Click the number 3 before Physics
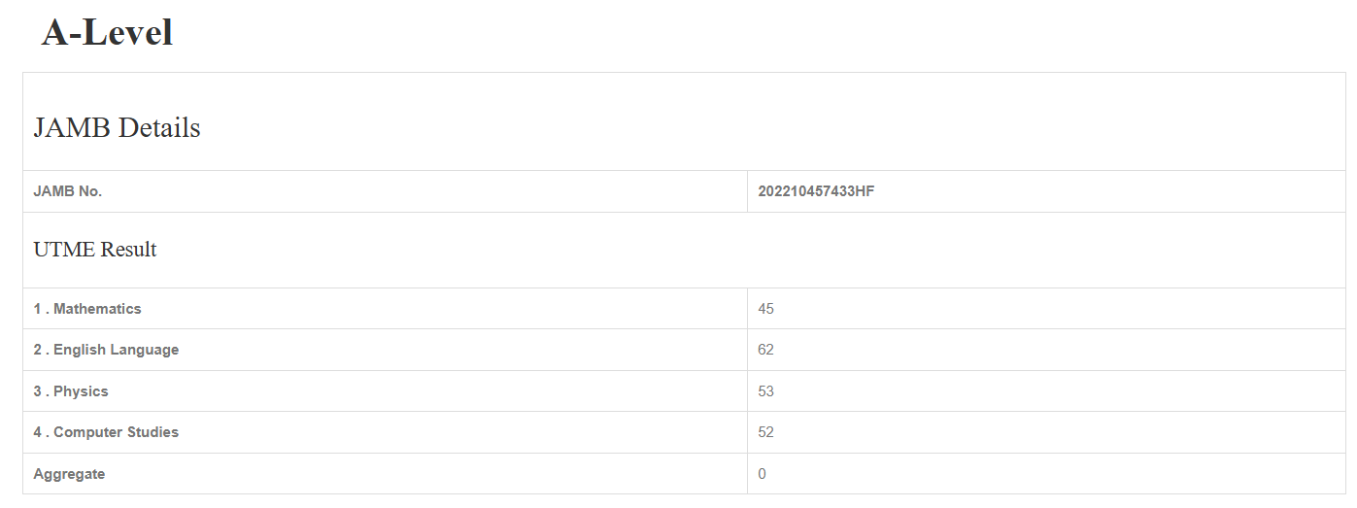The height and width of the screenshot is (508, 1357). point(37,391)
